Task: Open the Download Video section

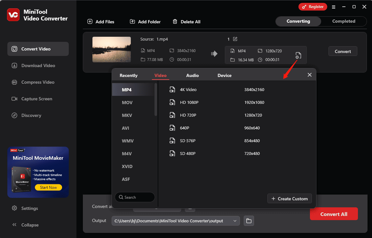Action: coord(38,65)
